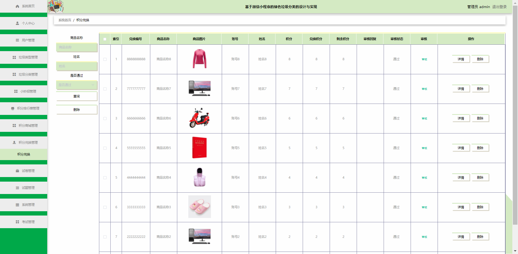The image size is (518, 254).
Task: Click the icon next to 积分排行榜管理
Action: (13, 108)
